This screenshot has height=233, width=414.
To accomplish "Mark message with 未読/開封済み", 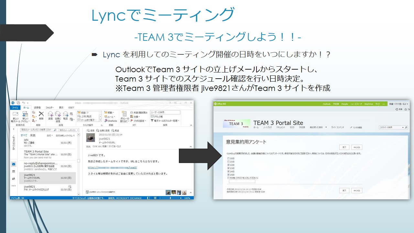I will point(139,113).
